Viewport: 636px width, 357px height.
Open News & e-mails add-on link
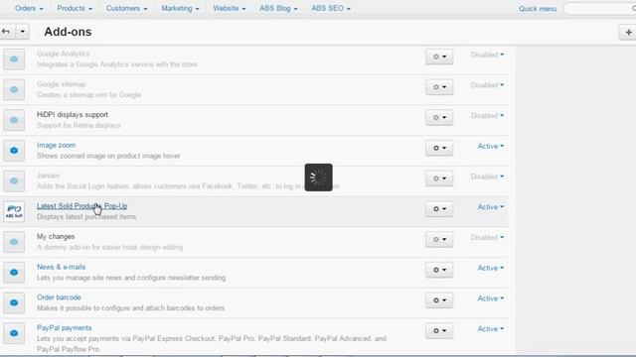[61, 267]
